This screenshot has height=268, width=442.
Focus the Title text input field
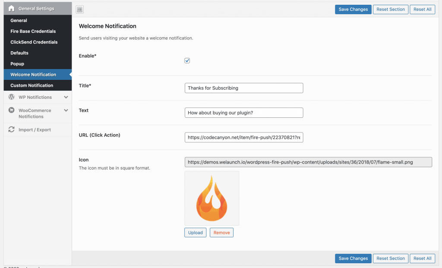click(x=243, y=88)
